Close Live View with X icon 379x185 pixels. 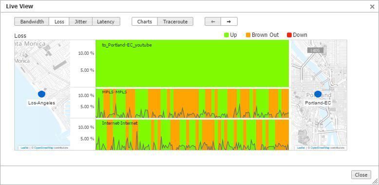(372, 7)
